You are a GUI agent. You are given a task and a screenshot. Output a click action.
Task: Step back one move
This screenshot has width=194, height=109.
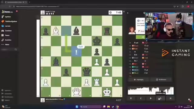(141, 98)
